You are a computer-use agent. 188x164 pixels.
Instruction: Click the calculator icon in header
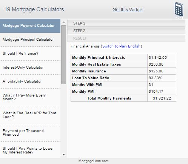[x=179, y=9]
